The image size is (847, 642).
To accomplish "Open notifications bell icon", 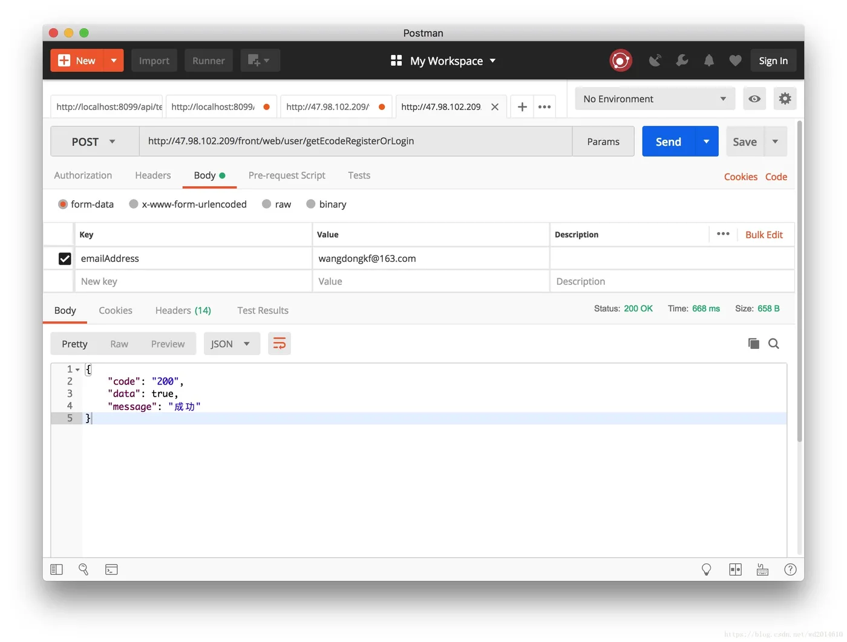I will [709, 60].
